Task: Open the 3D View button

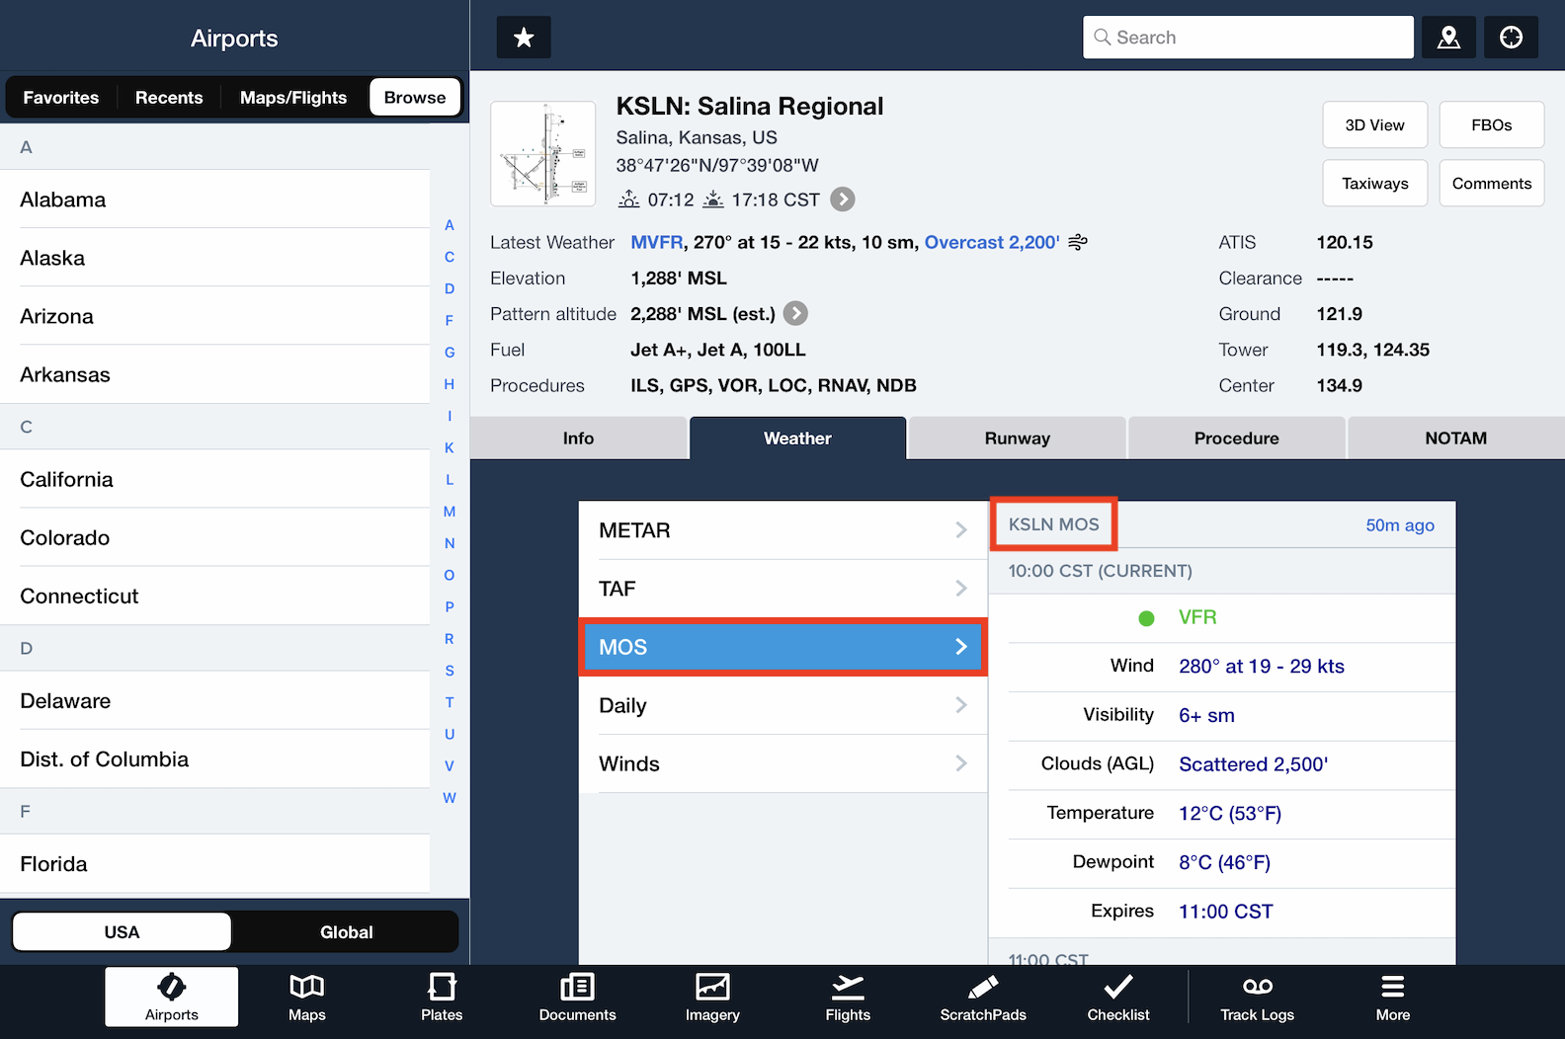Action: pyautogui.click(x=1375, y=124)
